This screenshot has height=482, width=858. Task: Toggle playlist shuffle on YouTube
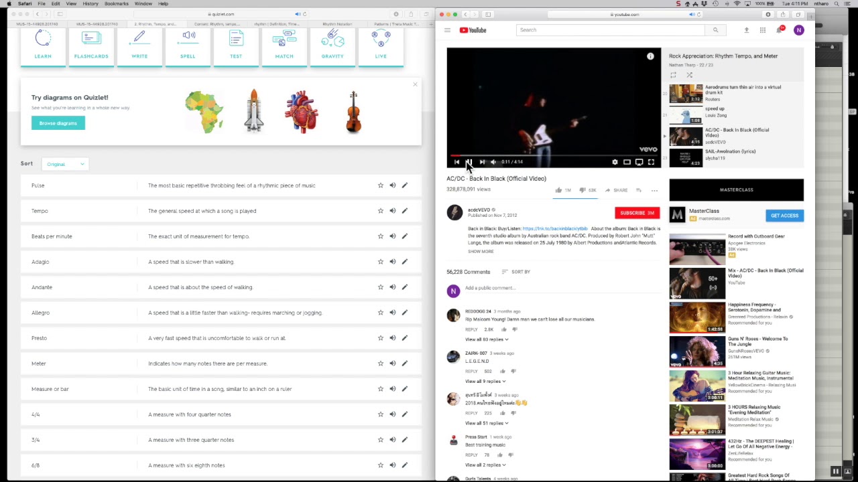pyautogui.click(x=689, y=75)
